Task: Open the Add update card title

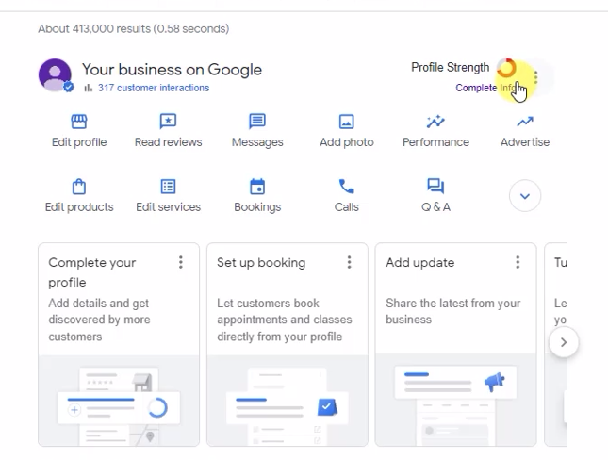Action: click(419, 263)
